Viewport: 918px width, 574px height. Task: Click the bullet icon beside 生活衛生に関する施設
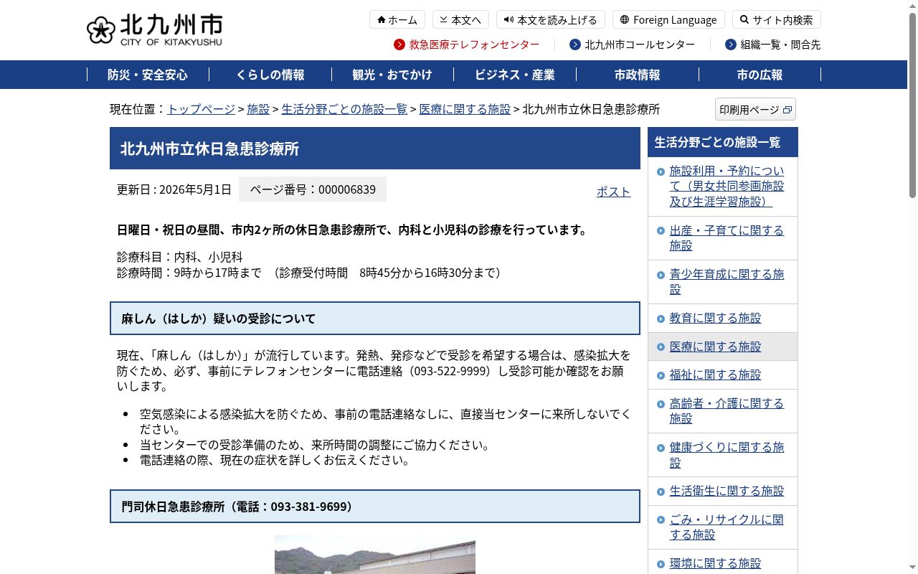[661, 491]
